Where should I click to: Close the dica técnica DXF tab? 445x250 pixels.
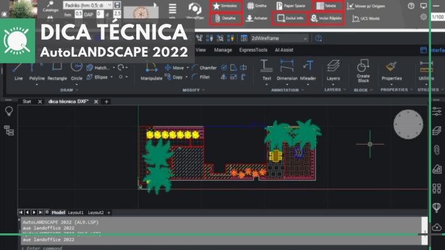click(96, 102)
